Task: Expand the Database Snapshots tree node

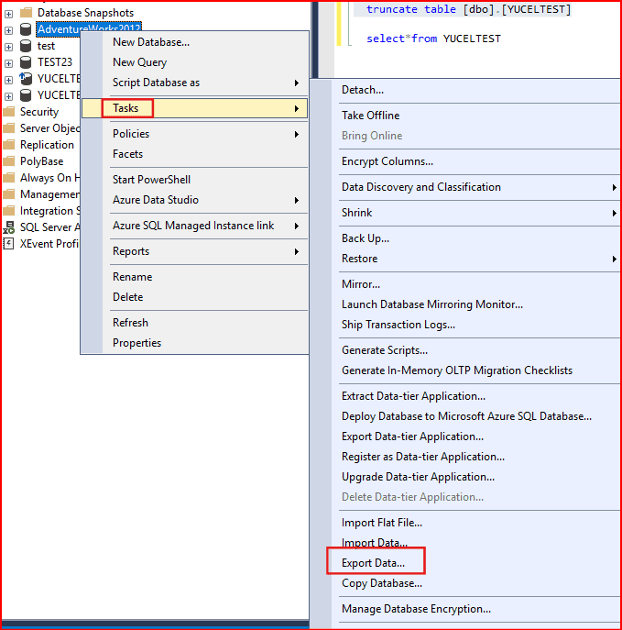Action: point(8,13)
